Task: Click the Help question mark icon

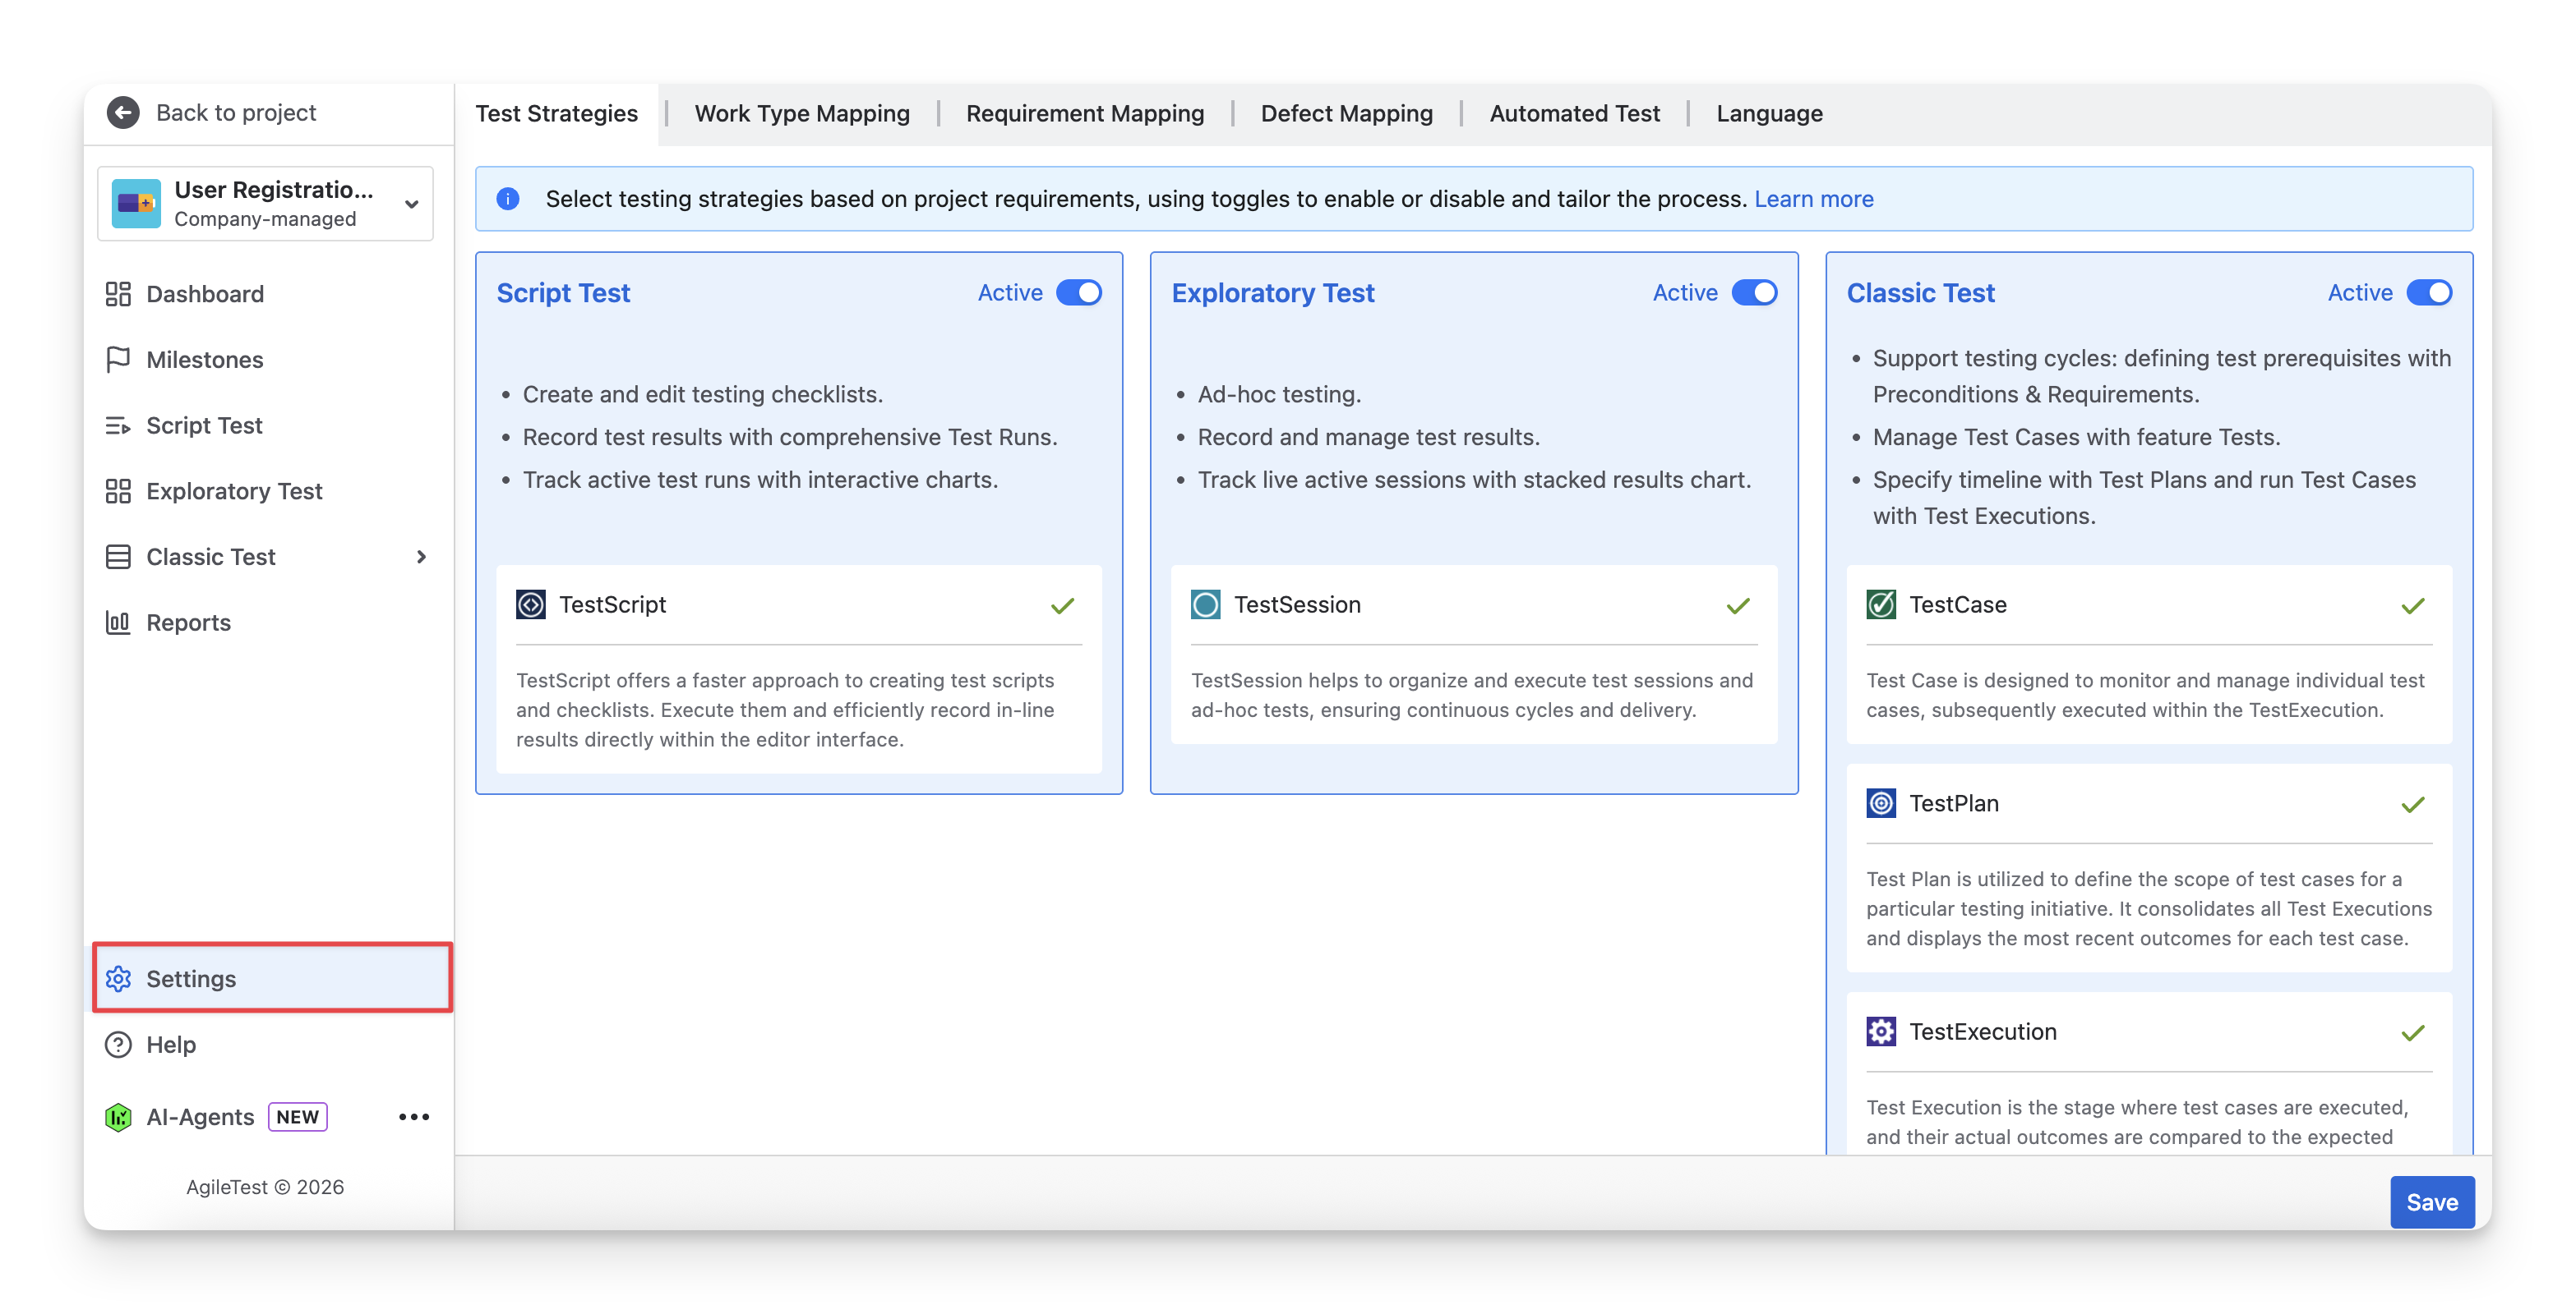Action: click(x=118, y=1044)
